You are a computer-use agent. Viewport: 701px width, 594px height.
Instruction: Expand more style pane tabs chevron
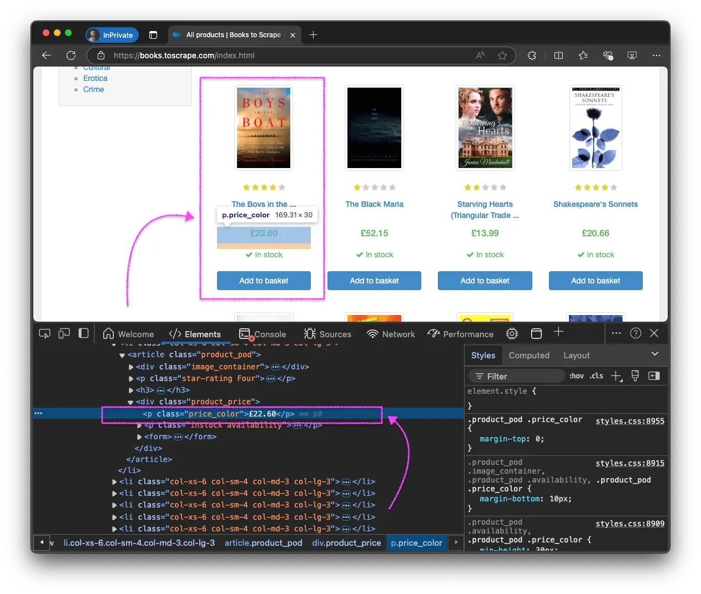click(x=655, y=354)
